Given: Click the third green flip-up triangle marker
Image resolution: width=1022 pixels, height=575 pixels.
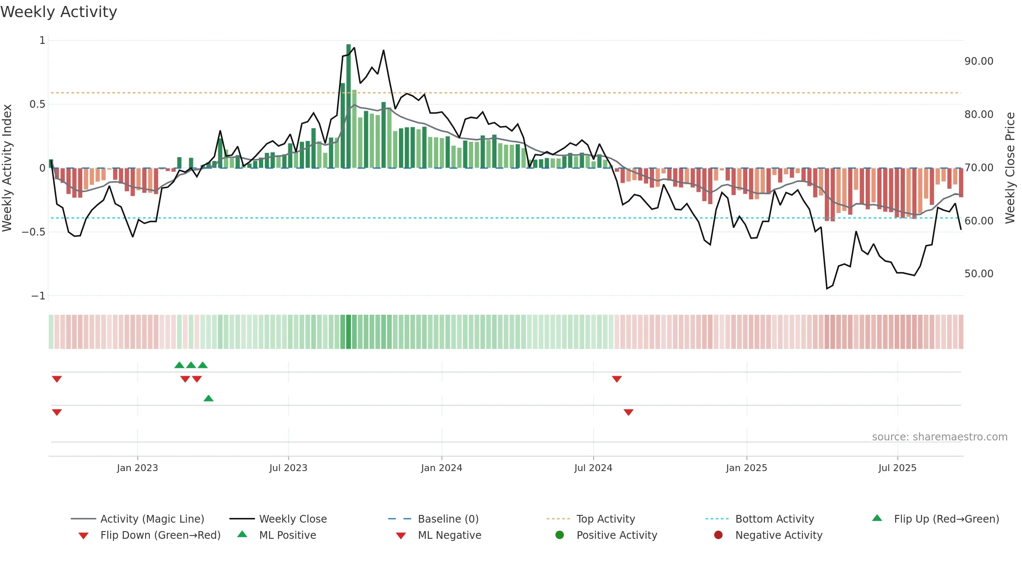Looking at the screenshot, I should (x=203, y=365).
